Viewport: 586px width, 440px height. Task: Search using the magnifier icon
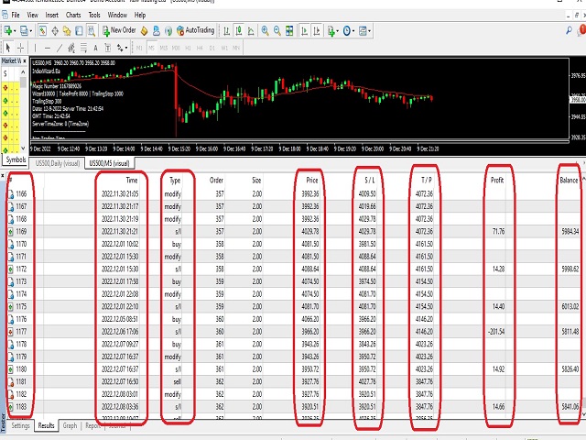[569, 30]
